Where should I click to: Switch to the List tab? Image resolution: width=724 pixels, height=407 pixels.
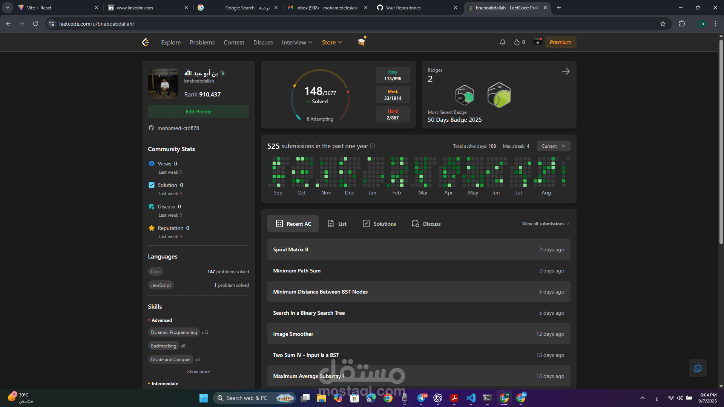tap(337, 224)
